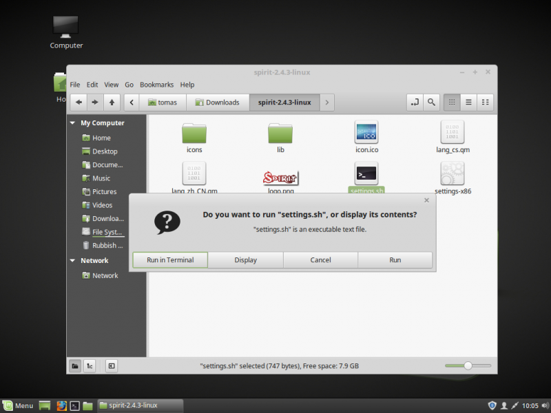Select the Downloads breadcrumb button
The image size is (551, 413).
(x=218, y=102)
